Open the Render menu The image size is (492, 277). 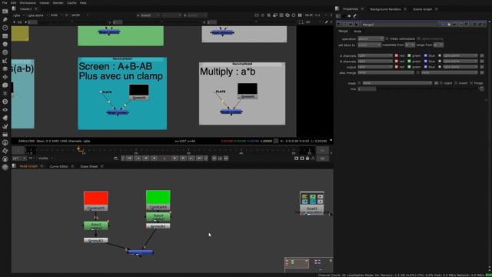click(58, 3)
